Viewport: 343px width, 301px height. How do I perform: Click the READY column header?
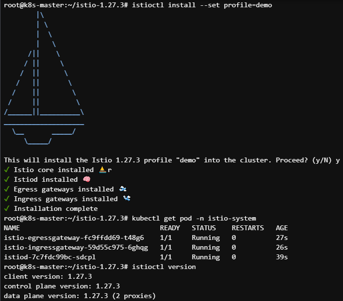(170, 228)
